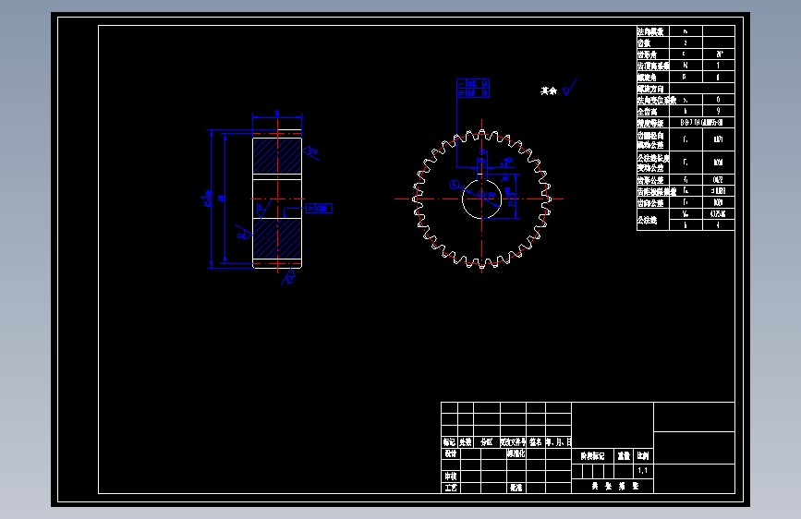Select the 螺旋方向 row label

point(650,89)
